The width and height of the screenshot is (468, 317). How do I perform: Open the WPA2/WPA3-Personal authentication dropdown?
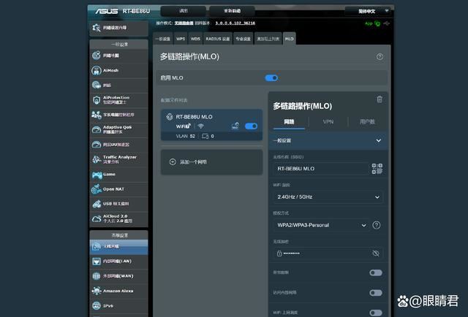[x=328, y=225]
